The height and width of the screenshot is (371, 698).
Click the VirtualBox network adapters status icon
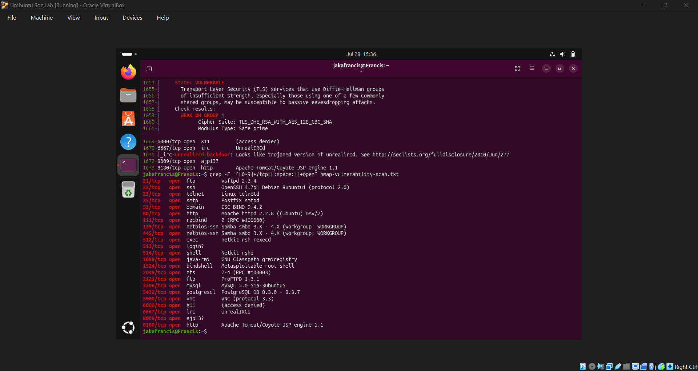pyautogui.click(x=609, y=367)
